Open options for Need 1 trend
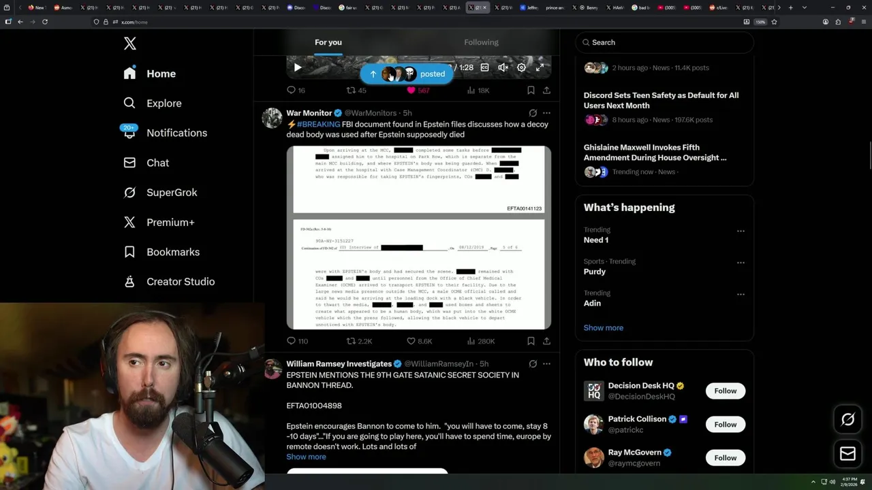 point(741,231)
